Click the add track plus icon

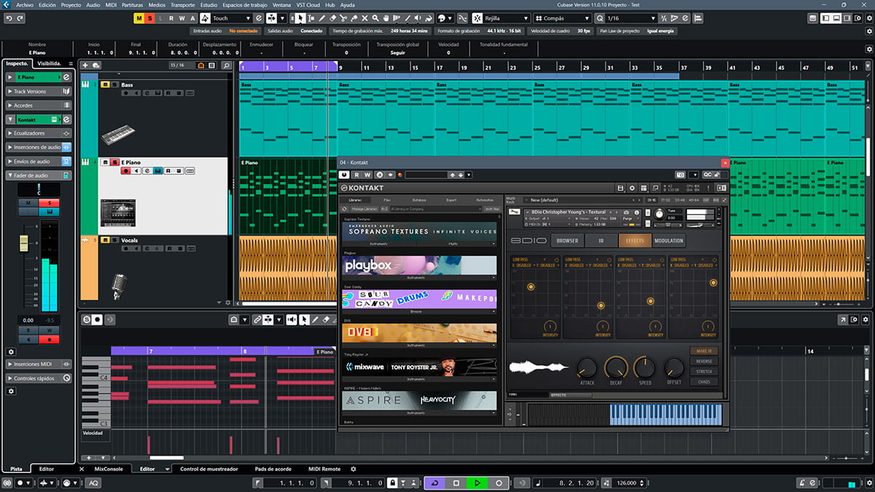pyautogui.click(x=85, y=66)
